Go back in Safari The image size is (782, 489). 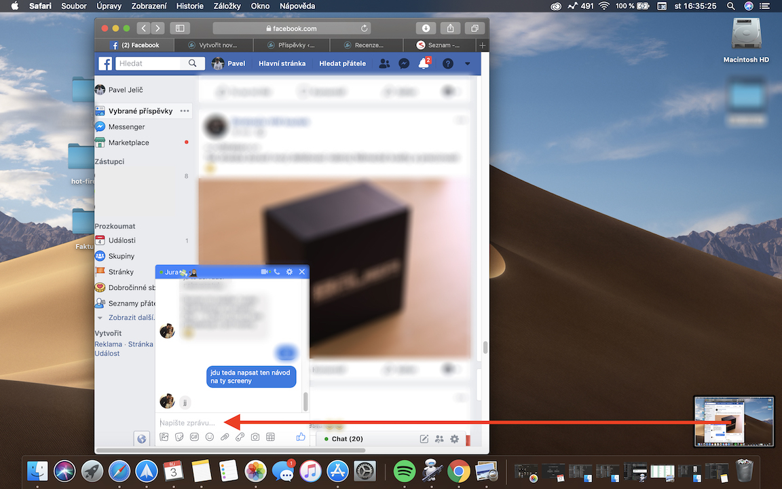144,29
